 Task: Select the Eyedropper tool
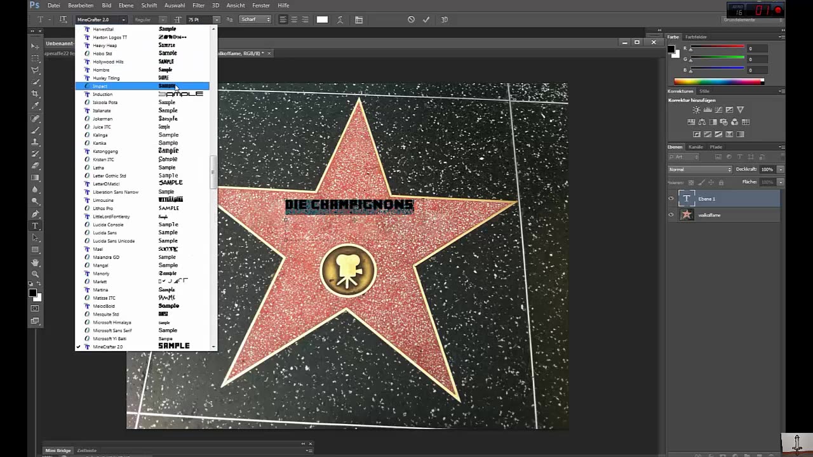click(36, 106)
